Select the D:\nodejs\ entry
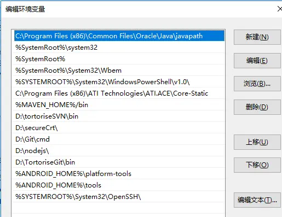The width and height of the screenshot is (282, 217). (x=119, y=151)
